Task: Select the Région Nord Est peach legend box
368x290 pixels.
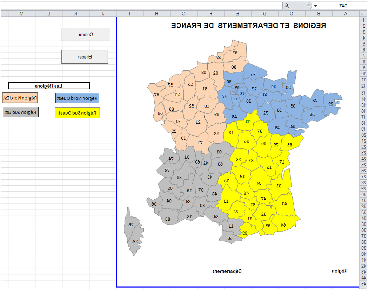Action: tap(20, 98)
